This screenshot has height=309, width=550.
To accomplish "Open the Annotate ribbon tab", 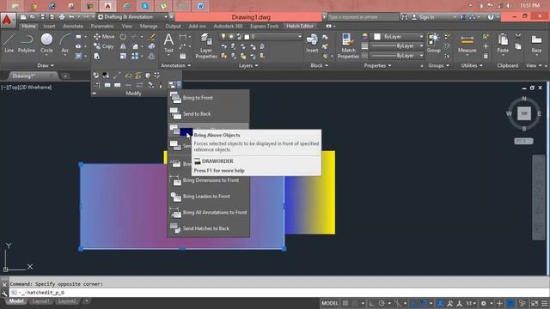I will pyautogui.click(x=73, y=26).
